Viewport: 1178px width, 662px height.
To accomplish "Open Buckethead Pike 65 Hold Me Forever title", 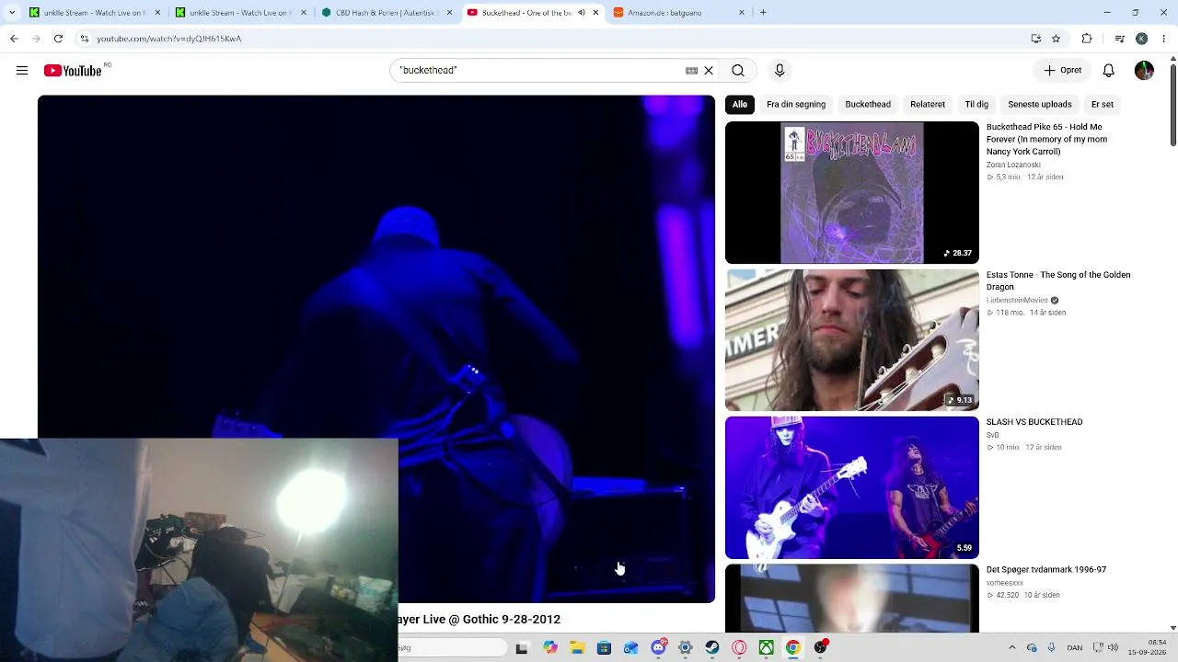I will (1046, 140).
